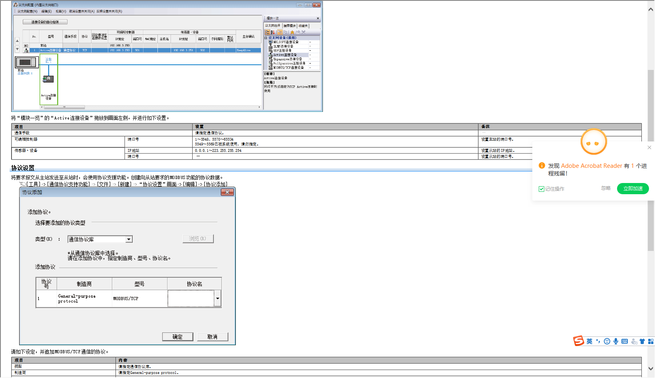Click the 协议名 empty input cell
655x378 pixels.
191,298
